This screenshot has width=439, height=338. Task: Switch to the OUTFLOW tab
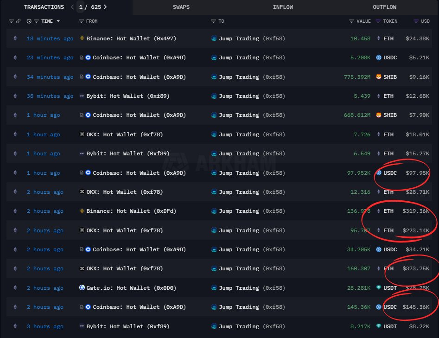click(384, 7)
